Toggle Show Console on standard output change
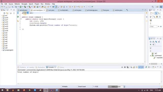 click(140, 67)
